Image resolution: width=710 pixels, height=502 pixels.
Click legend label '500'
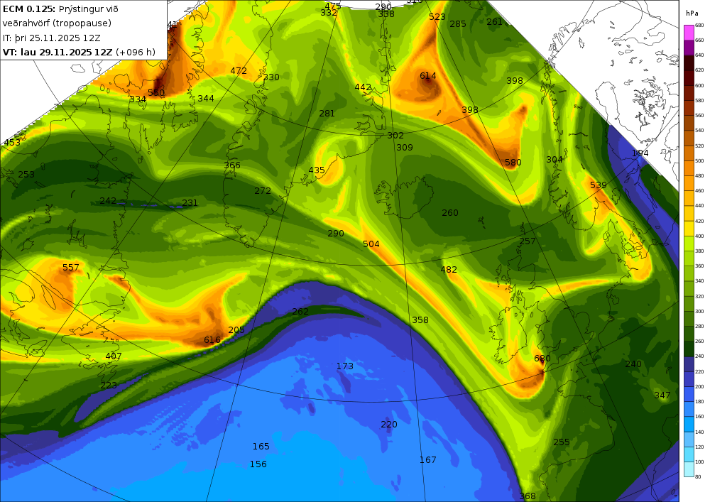coord(699,160)
